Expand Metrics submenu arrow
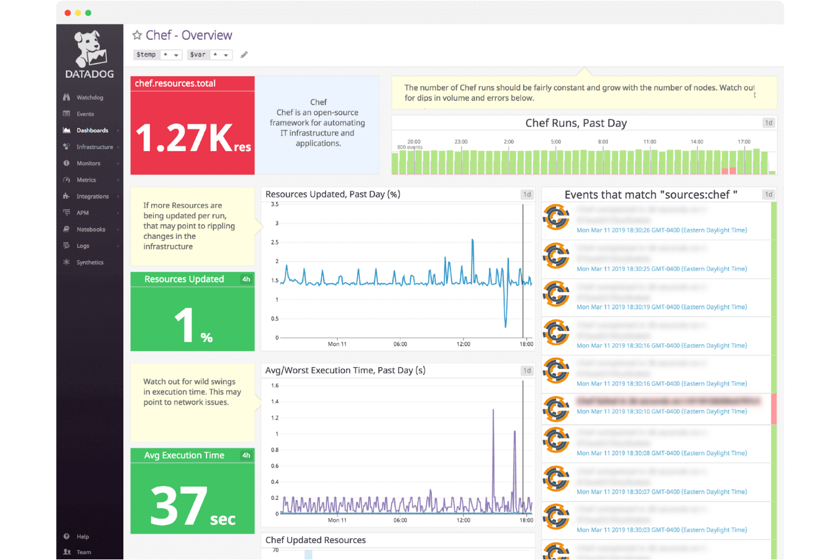840x560 pixels. tap(118, 180)
